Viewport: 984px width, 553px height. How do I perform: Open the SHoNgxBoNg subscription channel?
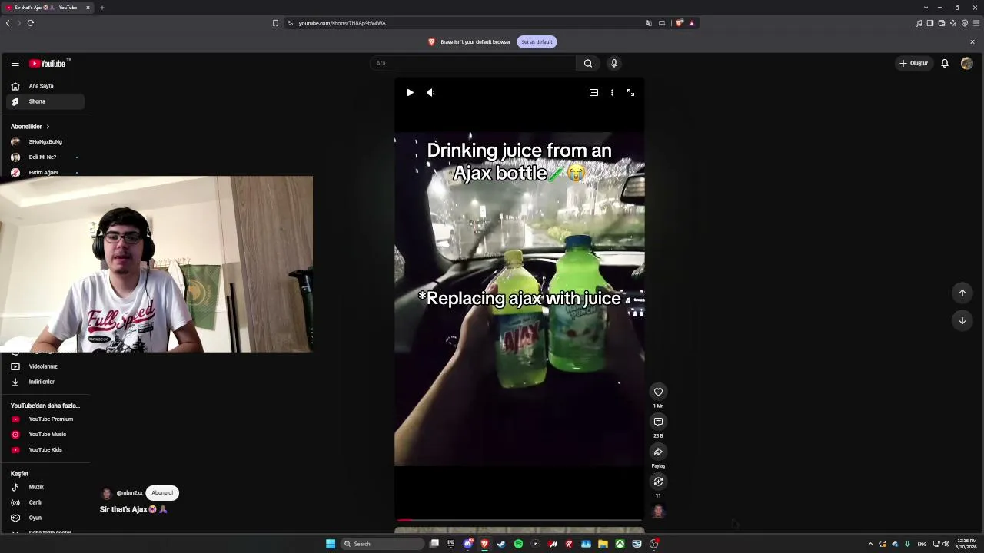[45, 142]
